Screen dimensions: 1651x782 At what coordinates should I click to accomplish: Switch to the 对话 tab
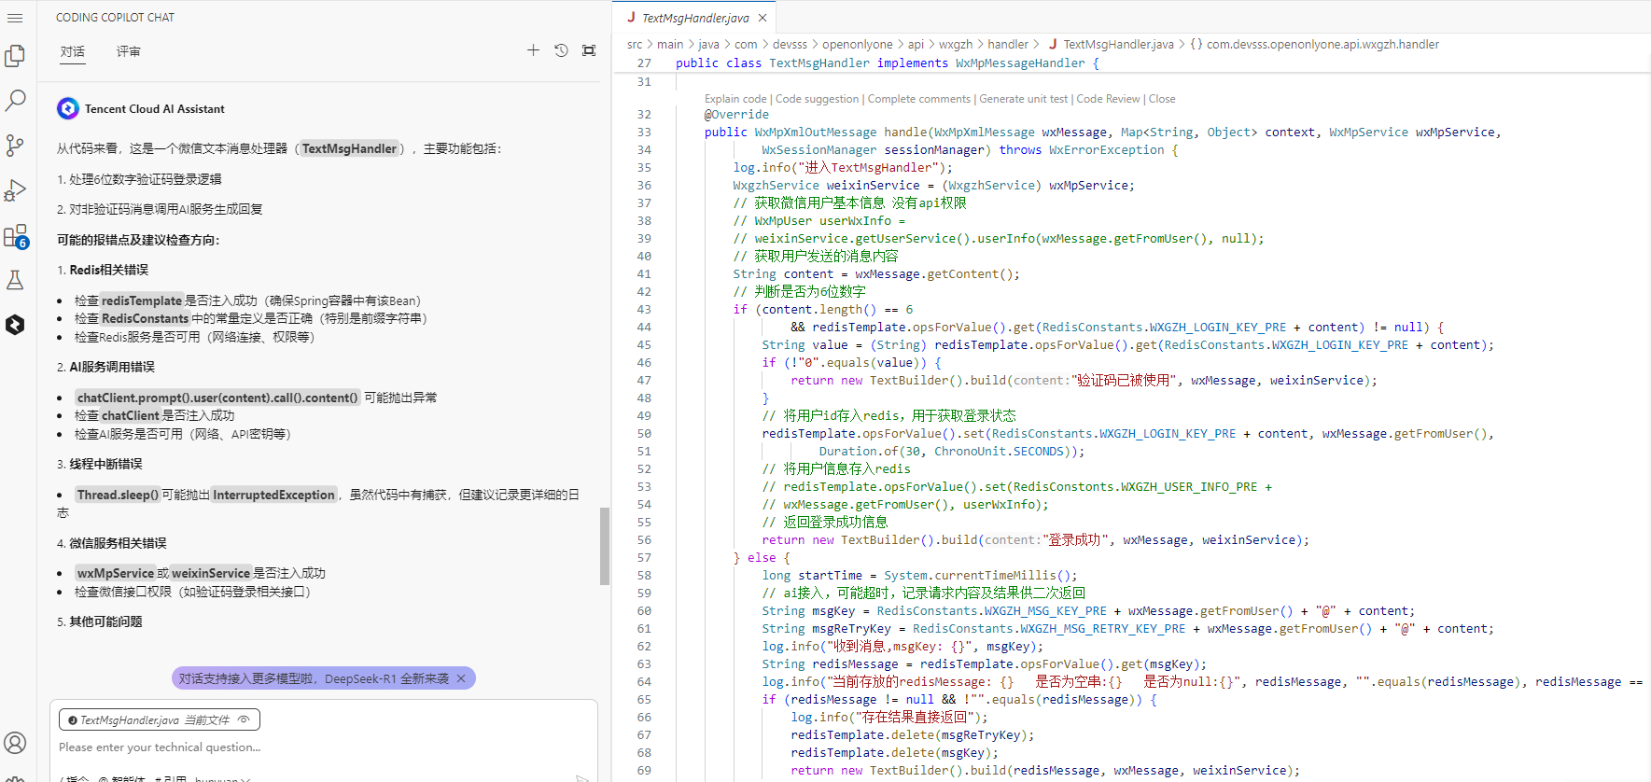[x=73, y=51]
